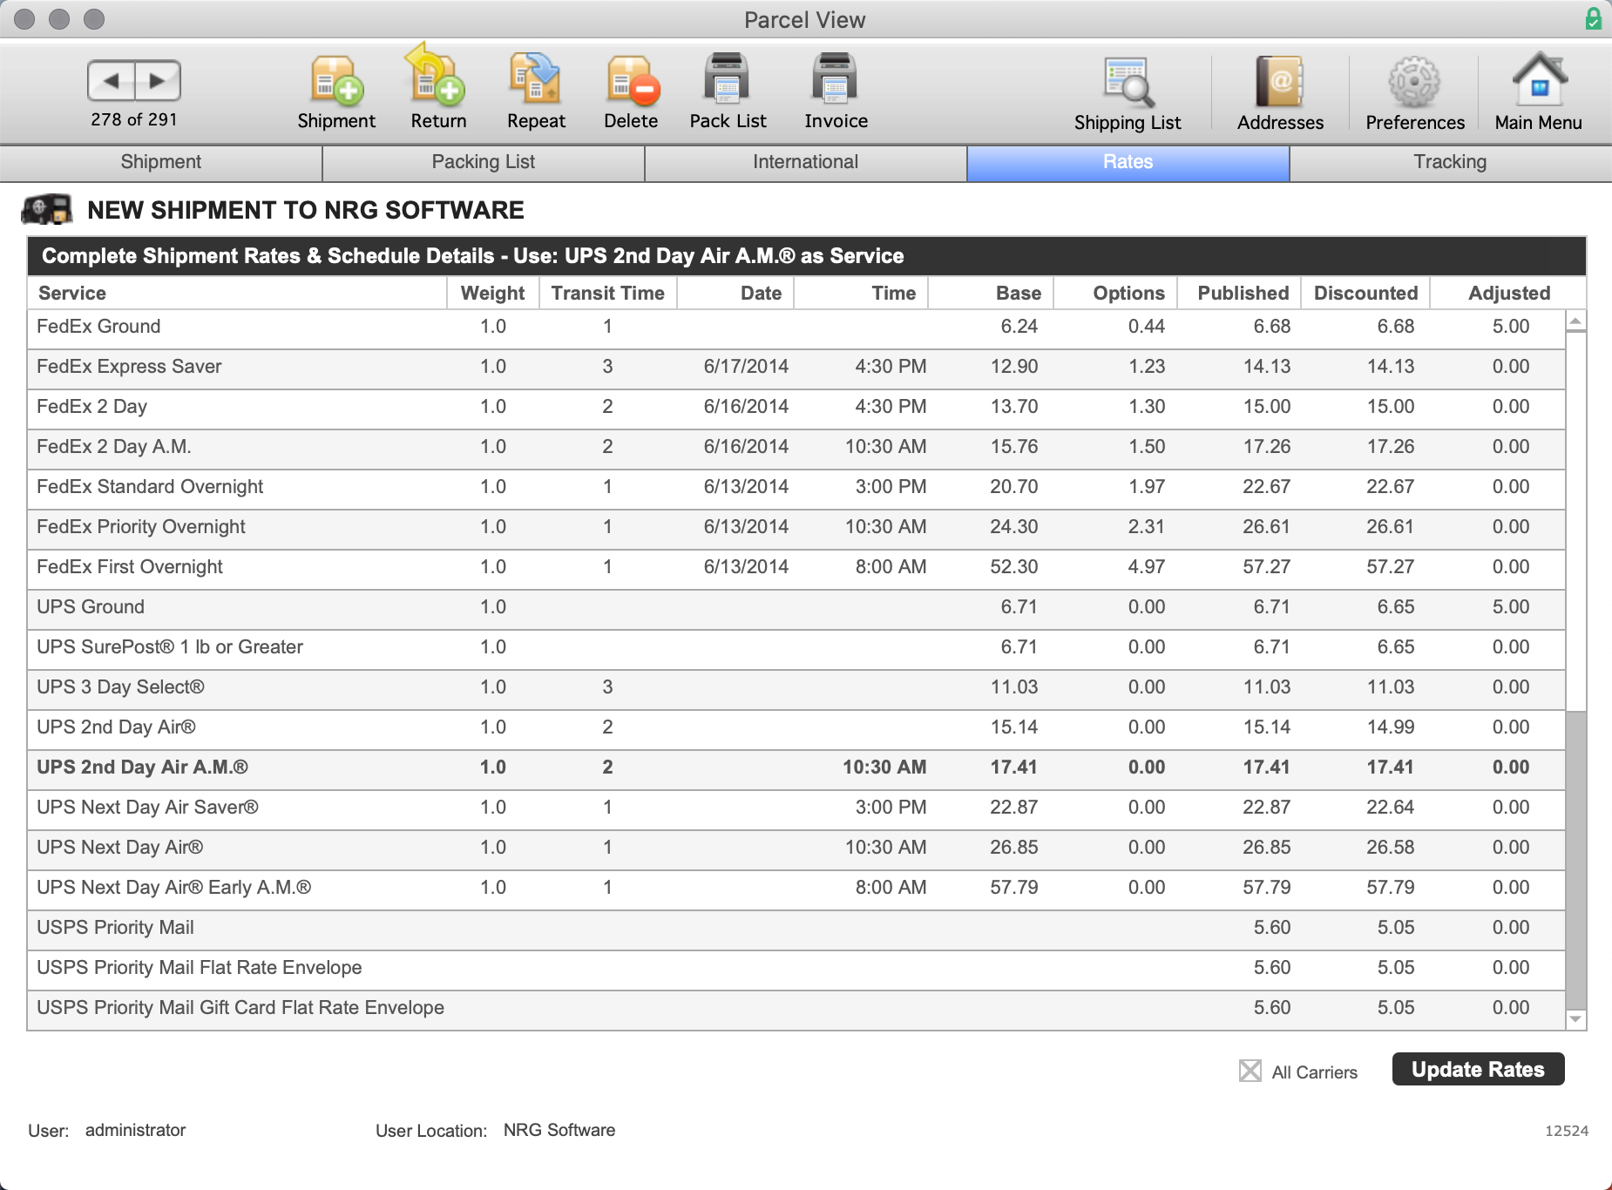This screenshot has height=1190, width=1612.
Task: Switch to the Shipment tab
Action: click(x=161, y=163)
